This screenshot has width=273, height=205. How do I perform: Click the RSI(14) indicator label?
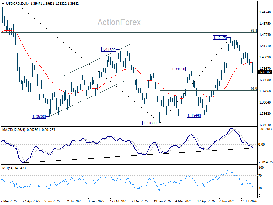[8, 168]
